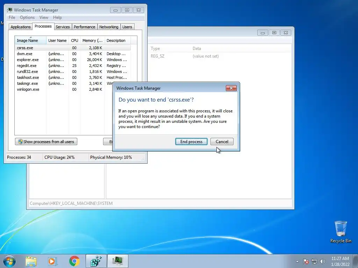Open the Options menu in Task Manager
358x268 pixels.
(x=27, y=17)
